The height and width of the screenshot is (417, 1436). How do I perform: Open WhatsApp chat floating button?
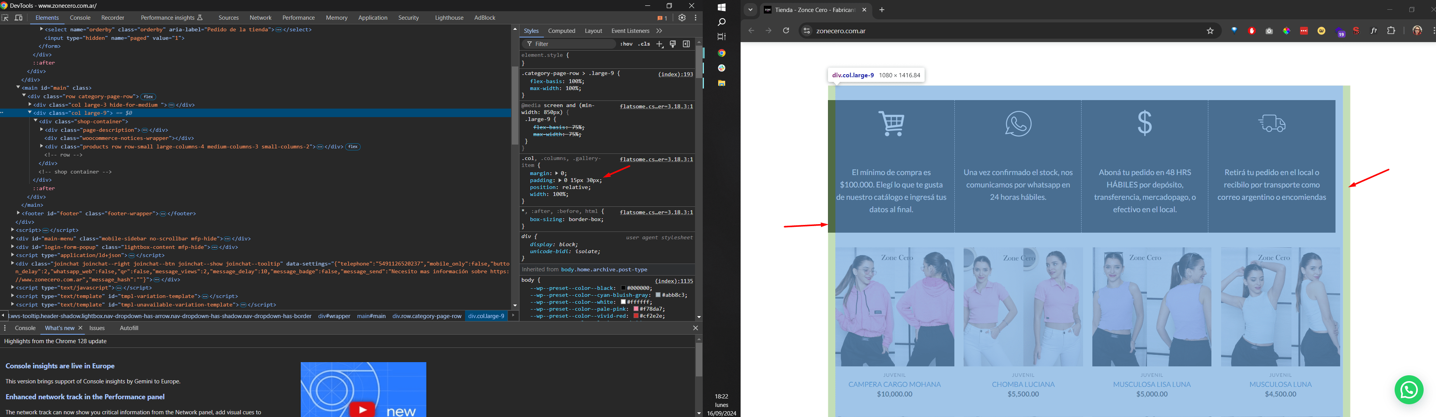[1409, 390]
